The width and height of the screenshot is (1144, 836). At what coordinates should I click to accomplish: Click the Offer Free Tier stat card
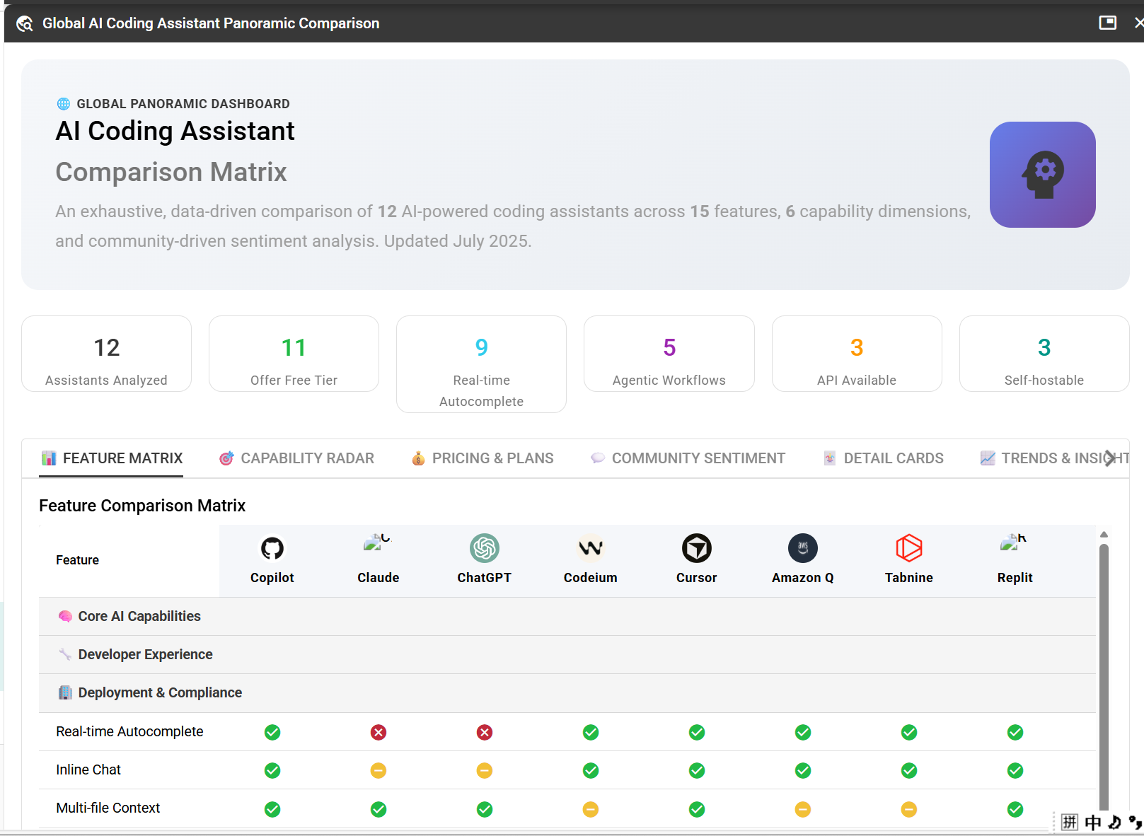(x=294, y=354)
